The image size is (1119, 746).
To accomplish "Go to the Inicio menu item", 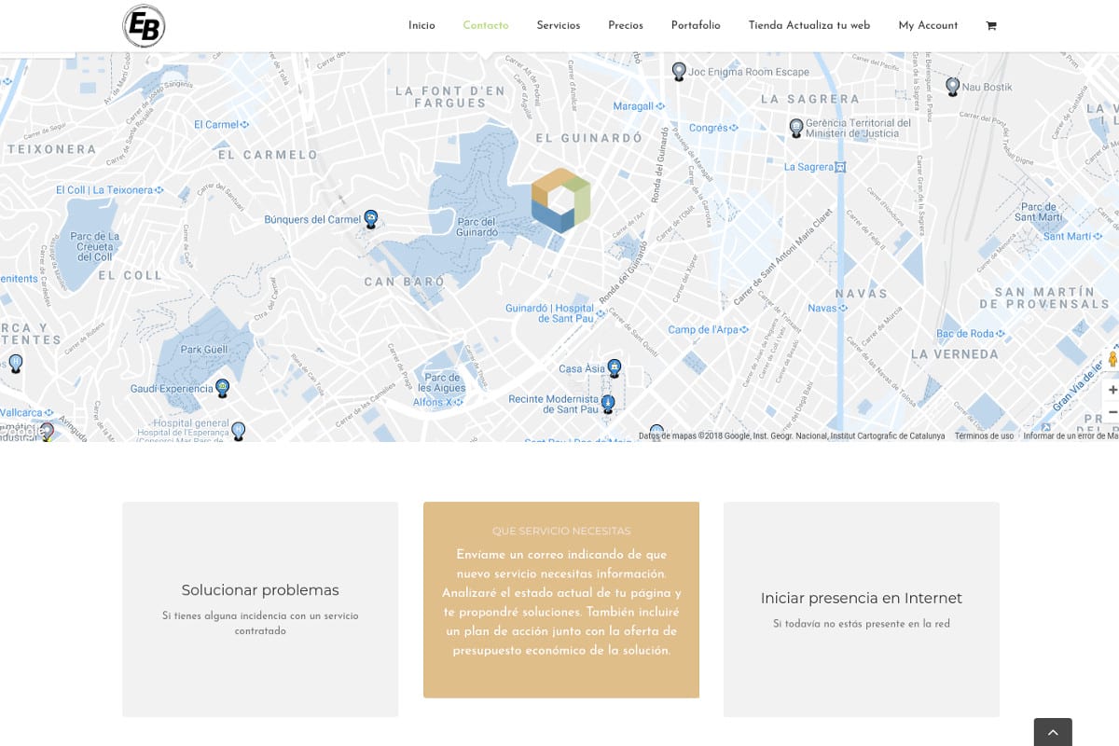I will pyautogui.click(x=421, y=26).
